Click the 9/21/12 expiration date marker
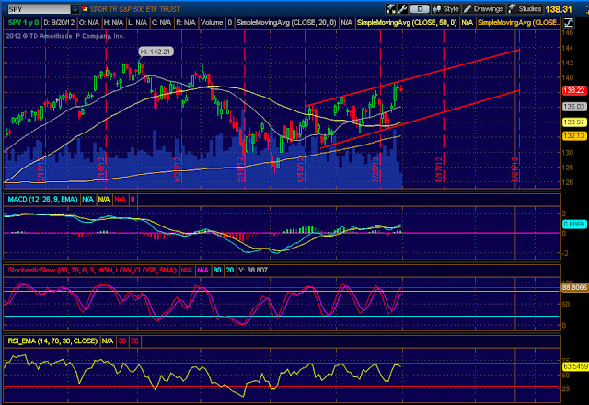This screenshot has width=589, height=405. point(514,169)
